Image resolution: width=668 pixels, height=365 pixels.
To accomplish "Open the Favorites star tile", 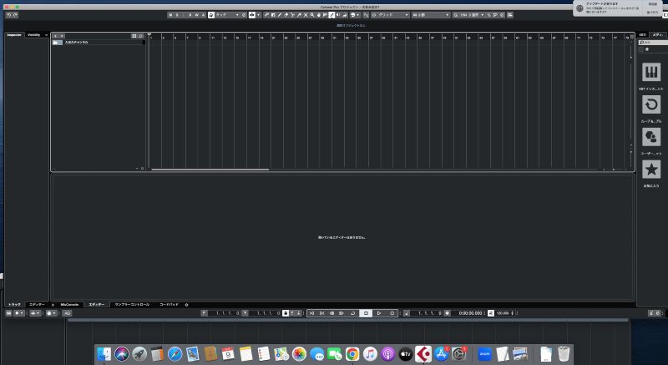I will click(650, 169).
